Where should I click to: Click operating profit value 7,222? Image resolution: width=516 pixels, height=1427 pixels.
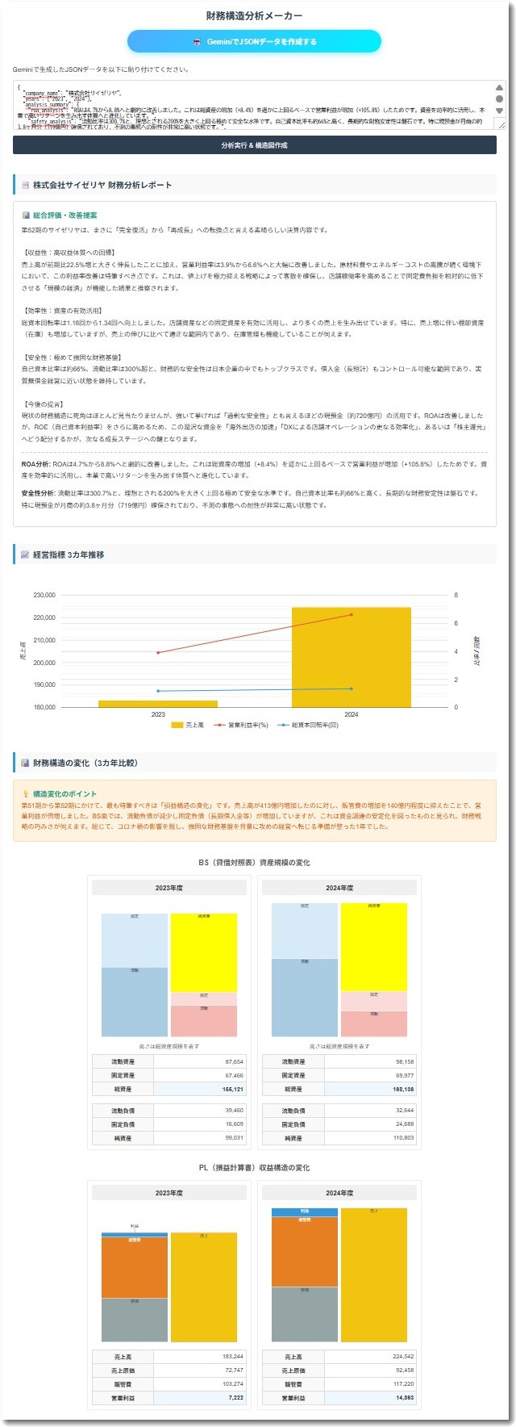pos(235,1397)
